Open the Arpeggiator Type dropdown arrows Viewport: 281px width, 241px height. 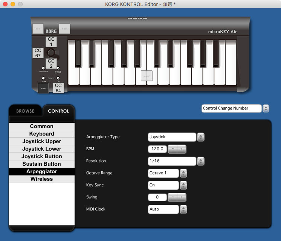[x=201, y=137]
